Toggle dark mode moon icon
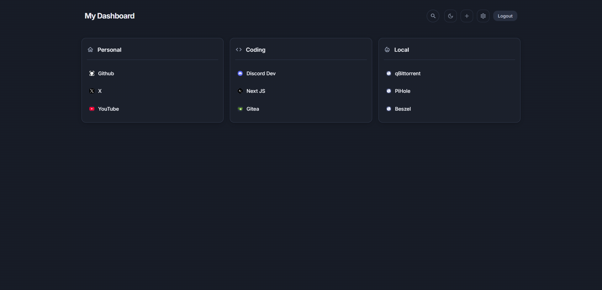The height and width of the screenshot is (290, 602). 451,16
